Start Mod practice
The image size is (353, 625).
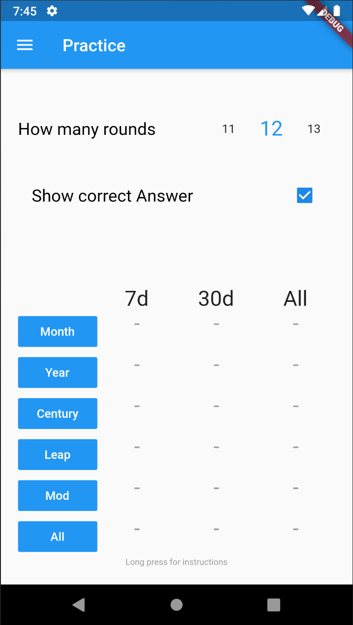tap(58, 495)
